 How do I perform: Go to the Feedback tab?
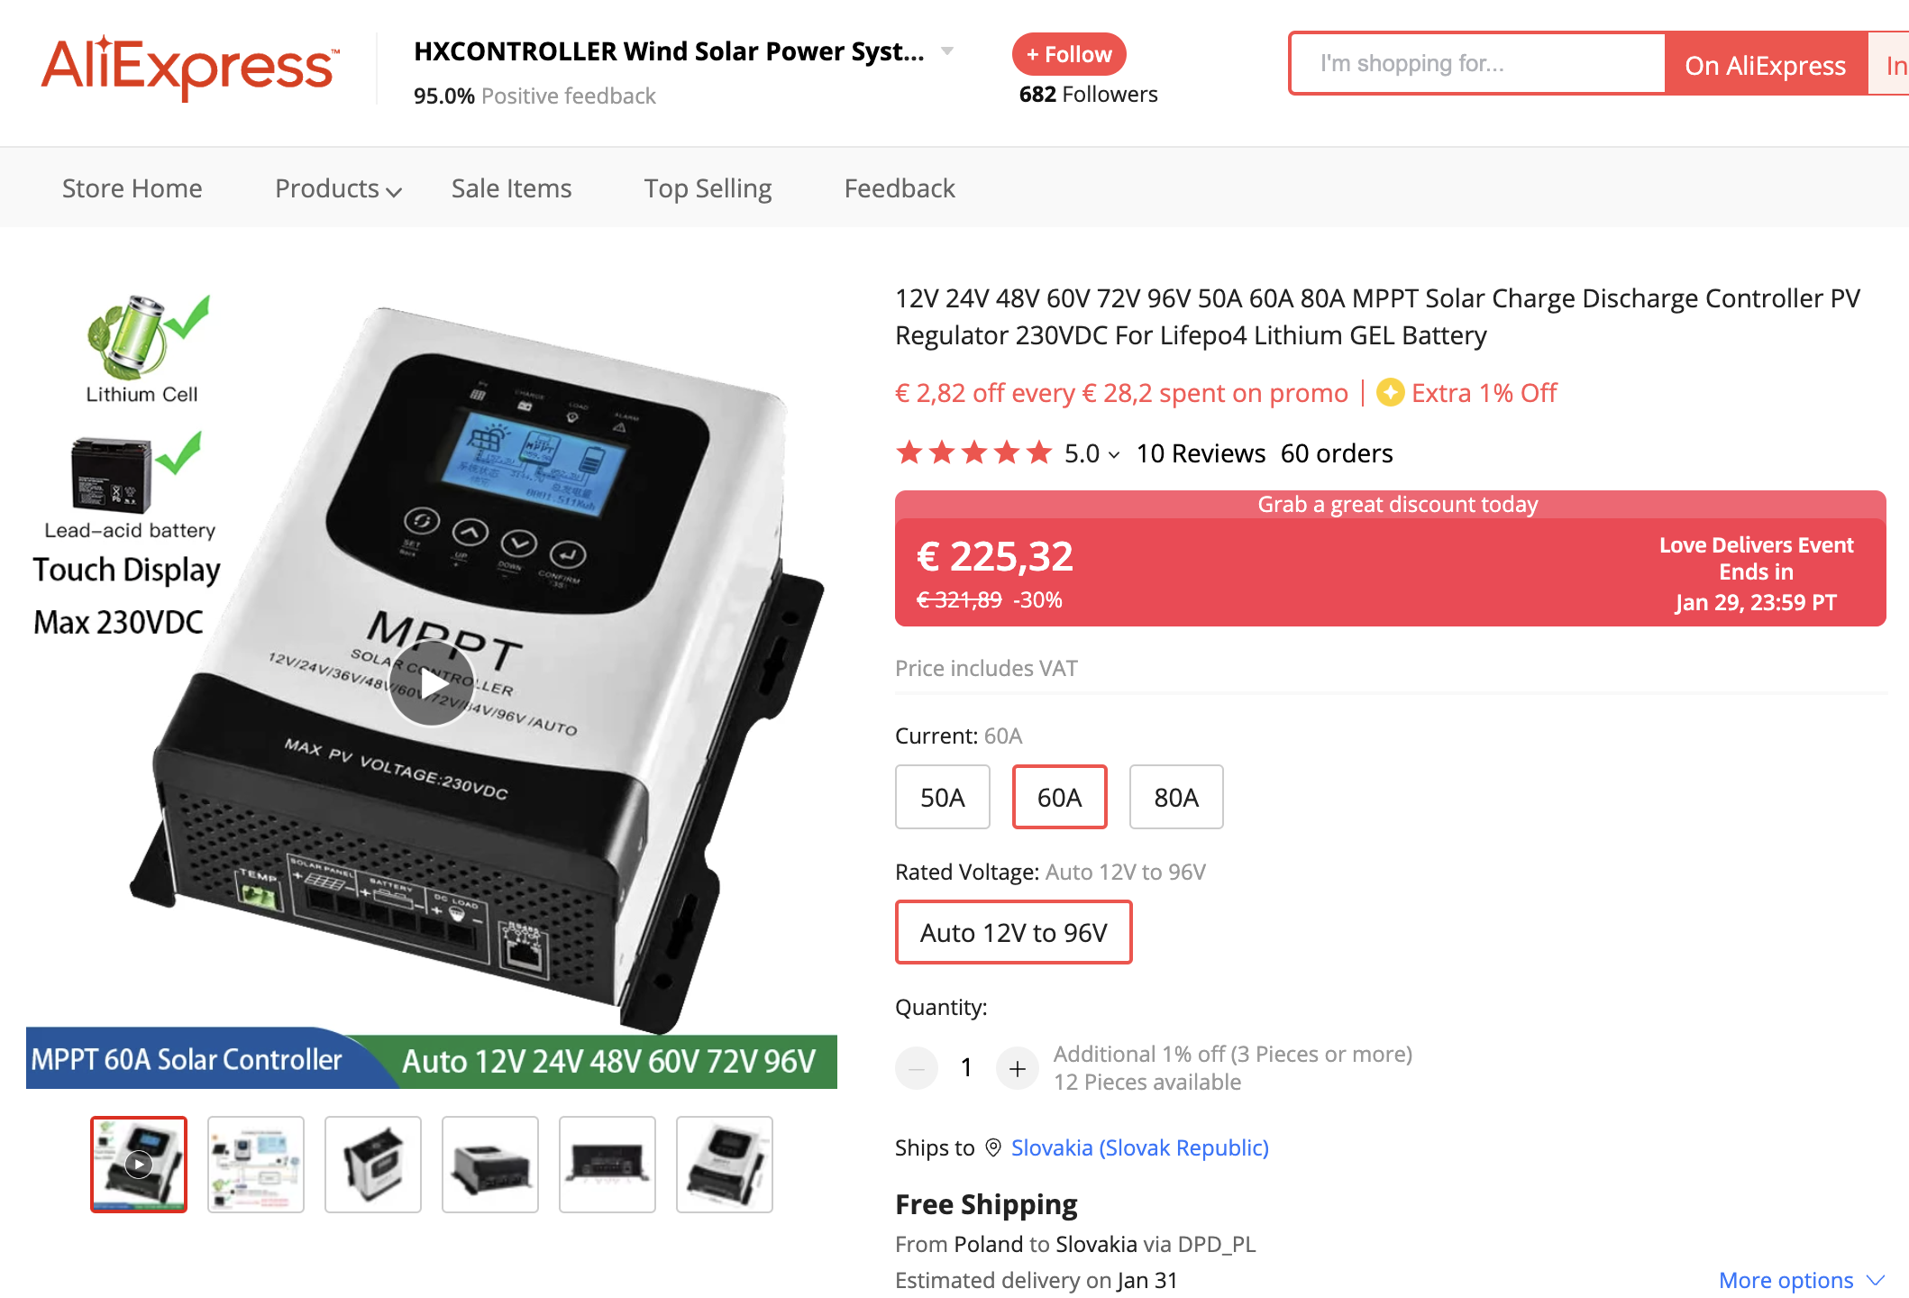tap(900, 188)
